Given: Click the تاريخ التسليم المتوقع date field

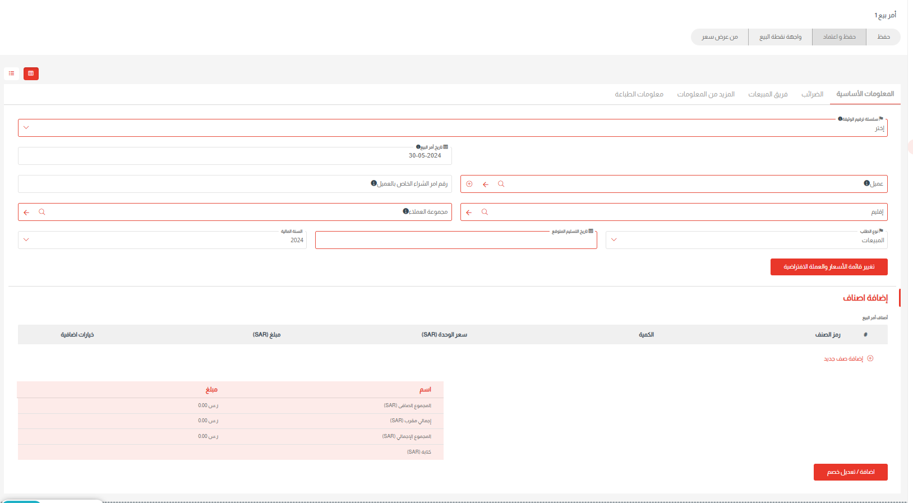Looking at the screenshot, I should coord(455,241).
